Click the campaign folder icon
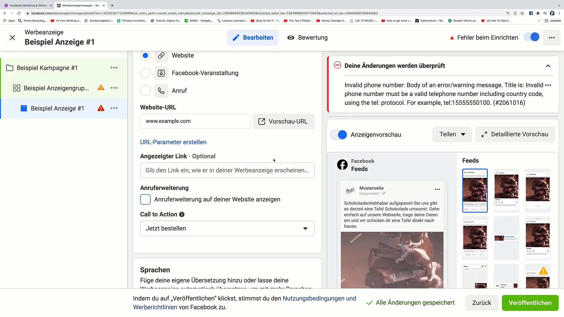564x317 pixels. [x=10, y=68]
